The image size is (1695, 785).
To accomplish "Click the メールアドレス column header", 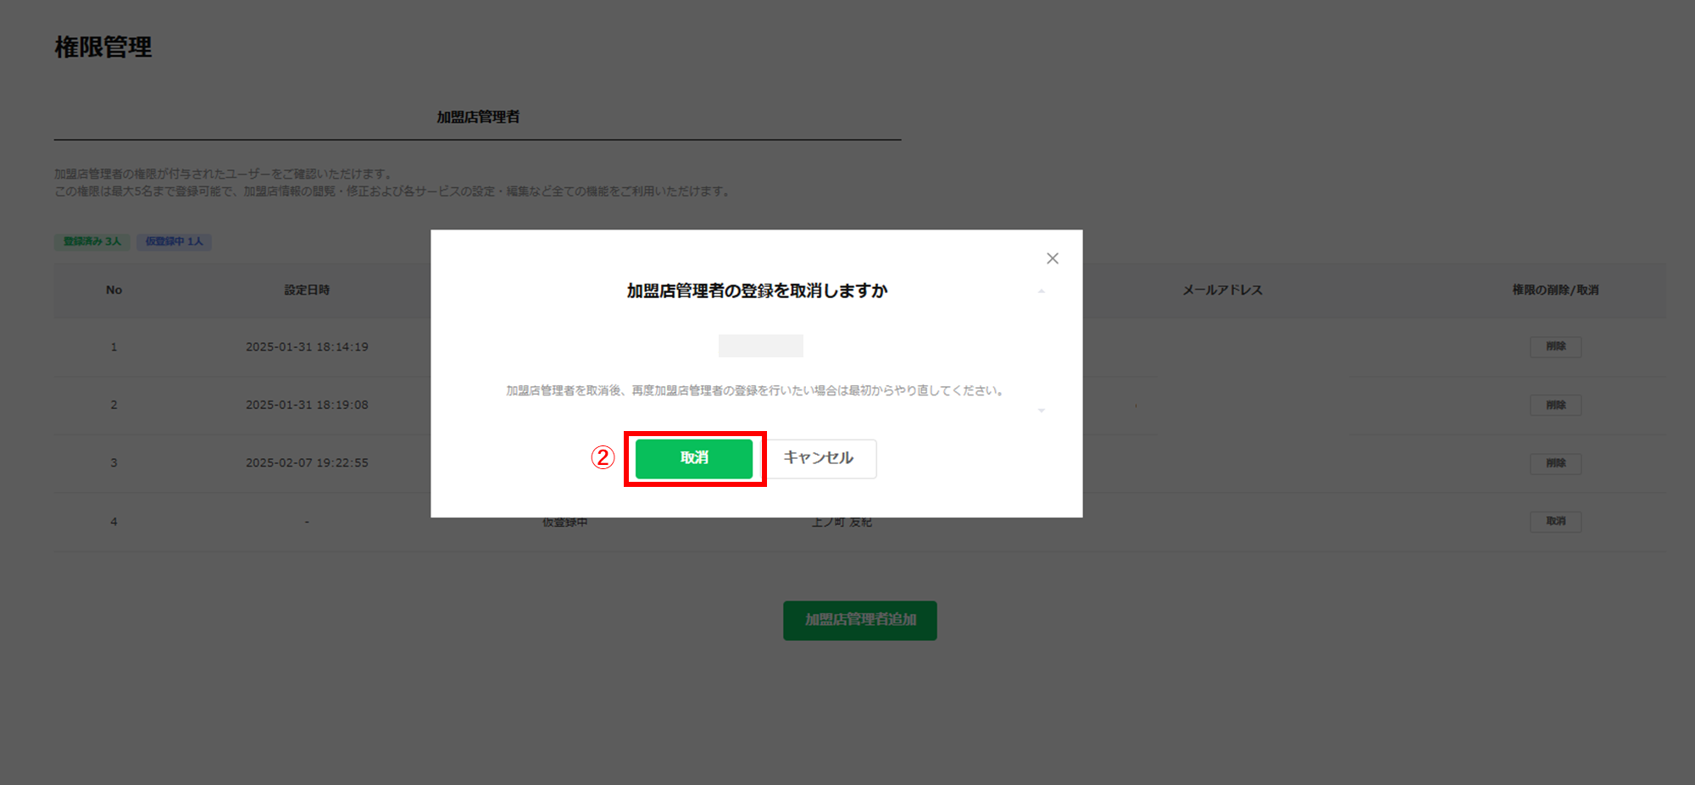I will [1222, 290].
